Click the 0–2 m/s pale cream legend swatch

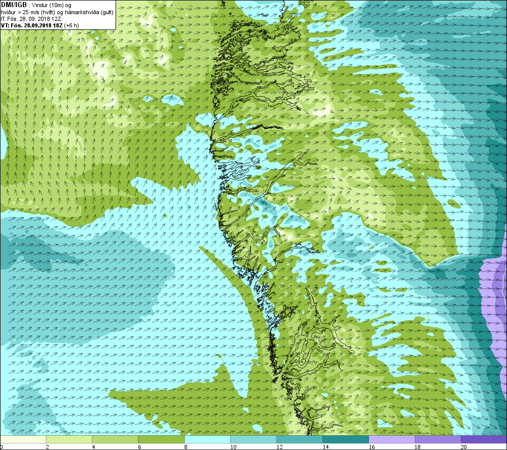tap(23, 439)
